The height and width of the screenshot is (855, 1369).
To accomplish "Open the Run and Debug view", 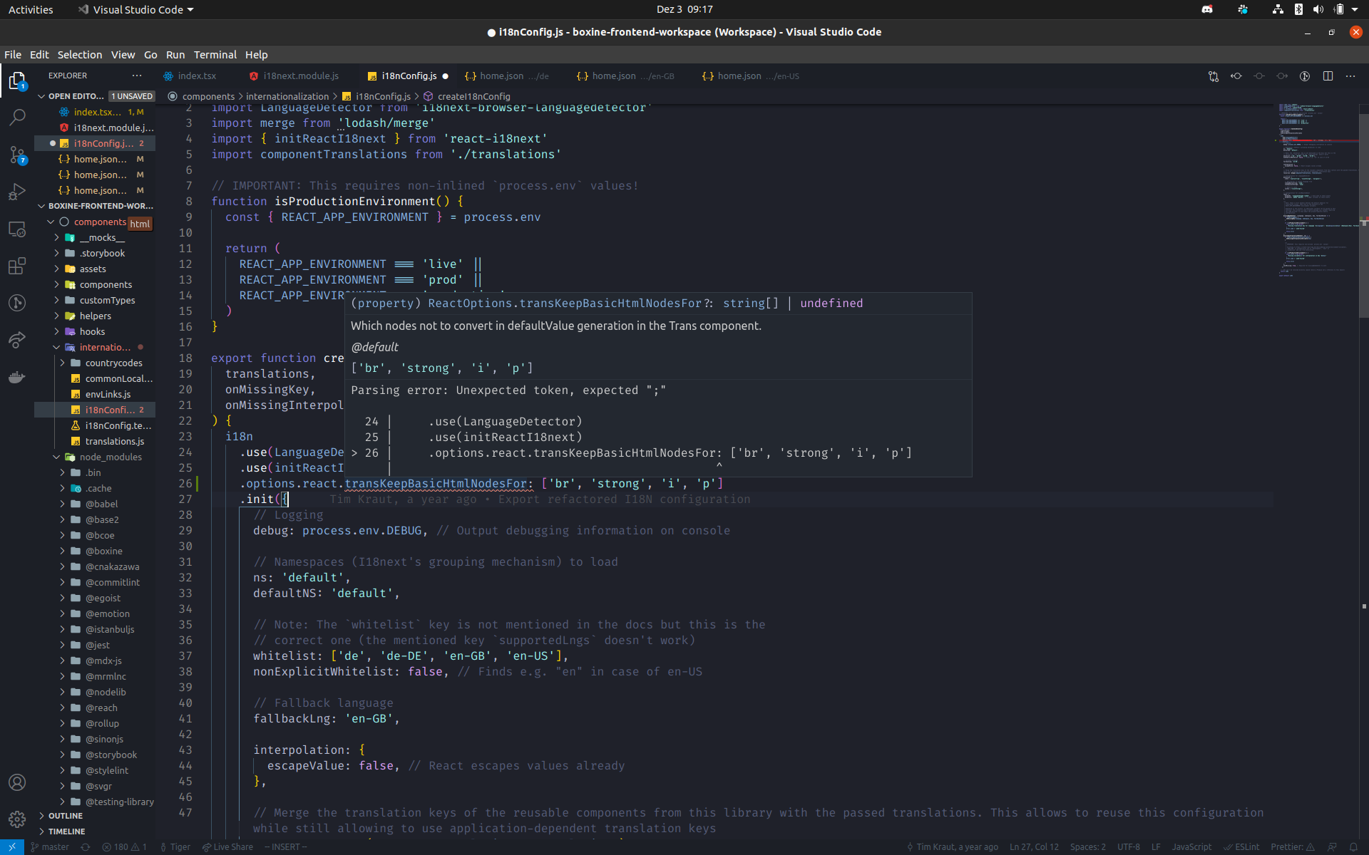I will [x=17, y=192].
